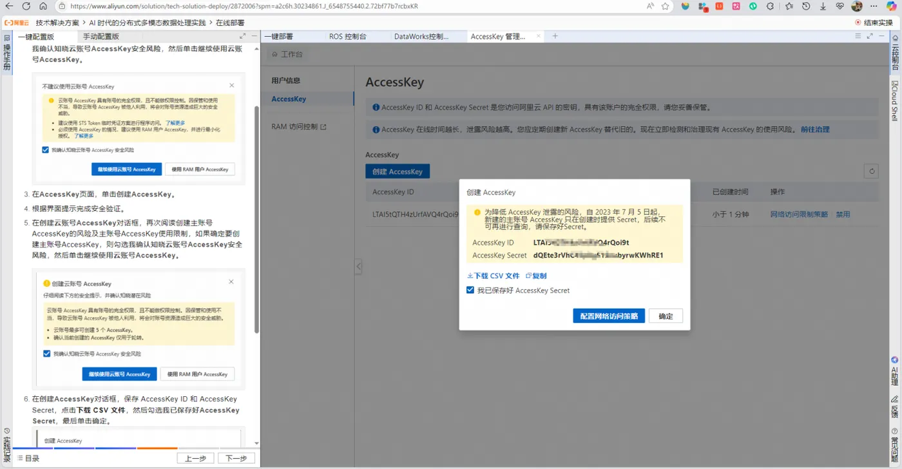Open 工作台 home in console
This screenshot has height=469, width=902.
coord(287,54)
